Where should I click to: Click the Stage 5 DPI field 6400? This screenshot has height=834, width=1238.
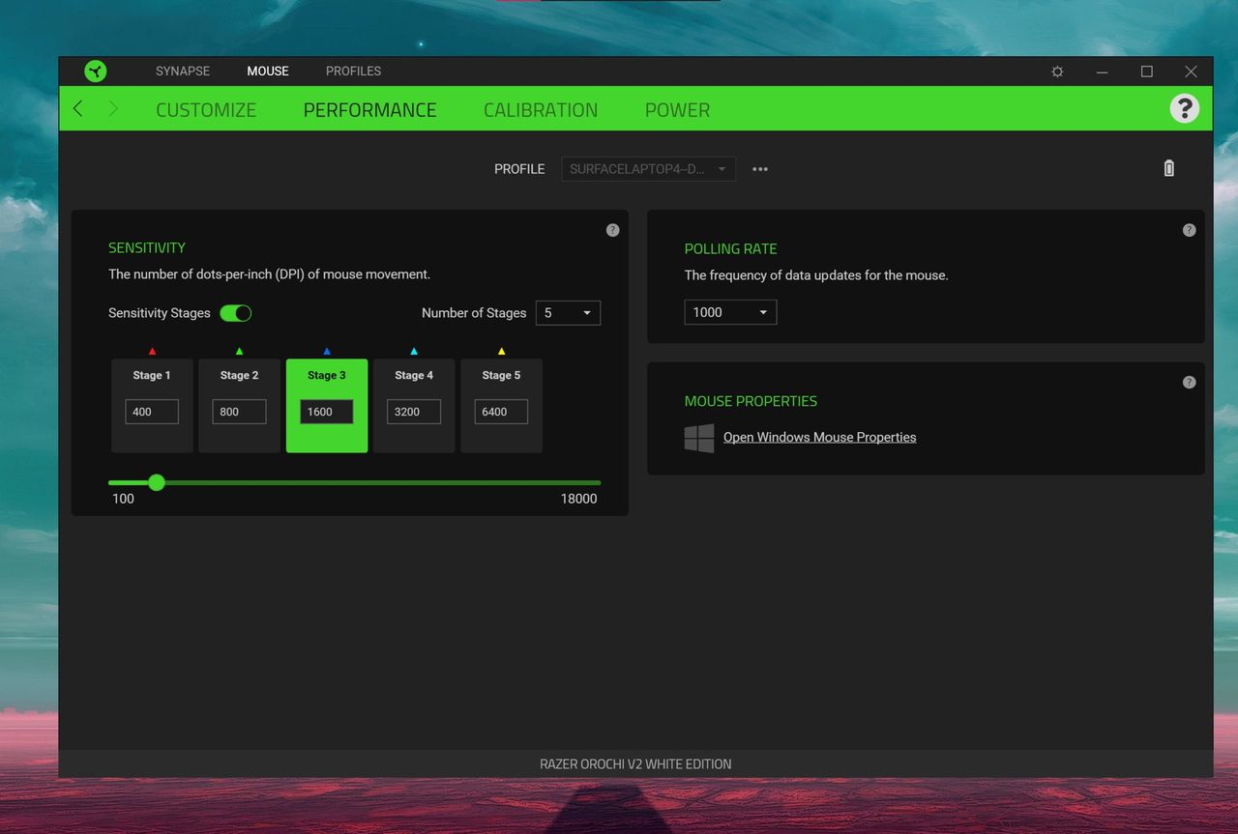[501, 412]
